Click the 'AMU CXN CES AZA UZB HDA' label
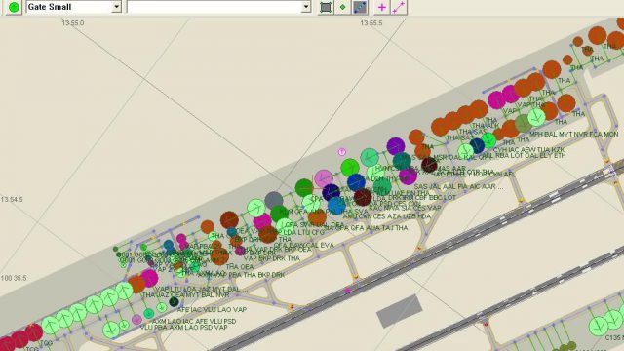This screenshot has width=624, height=351. coord(387,216)
